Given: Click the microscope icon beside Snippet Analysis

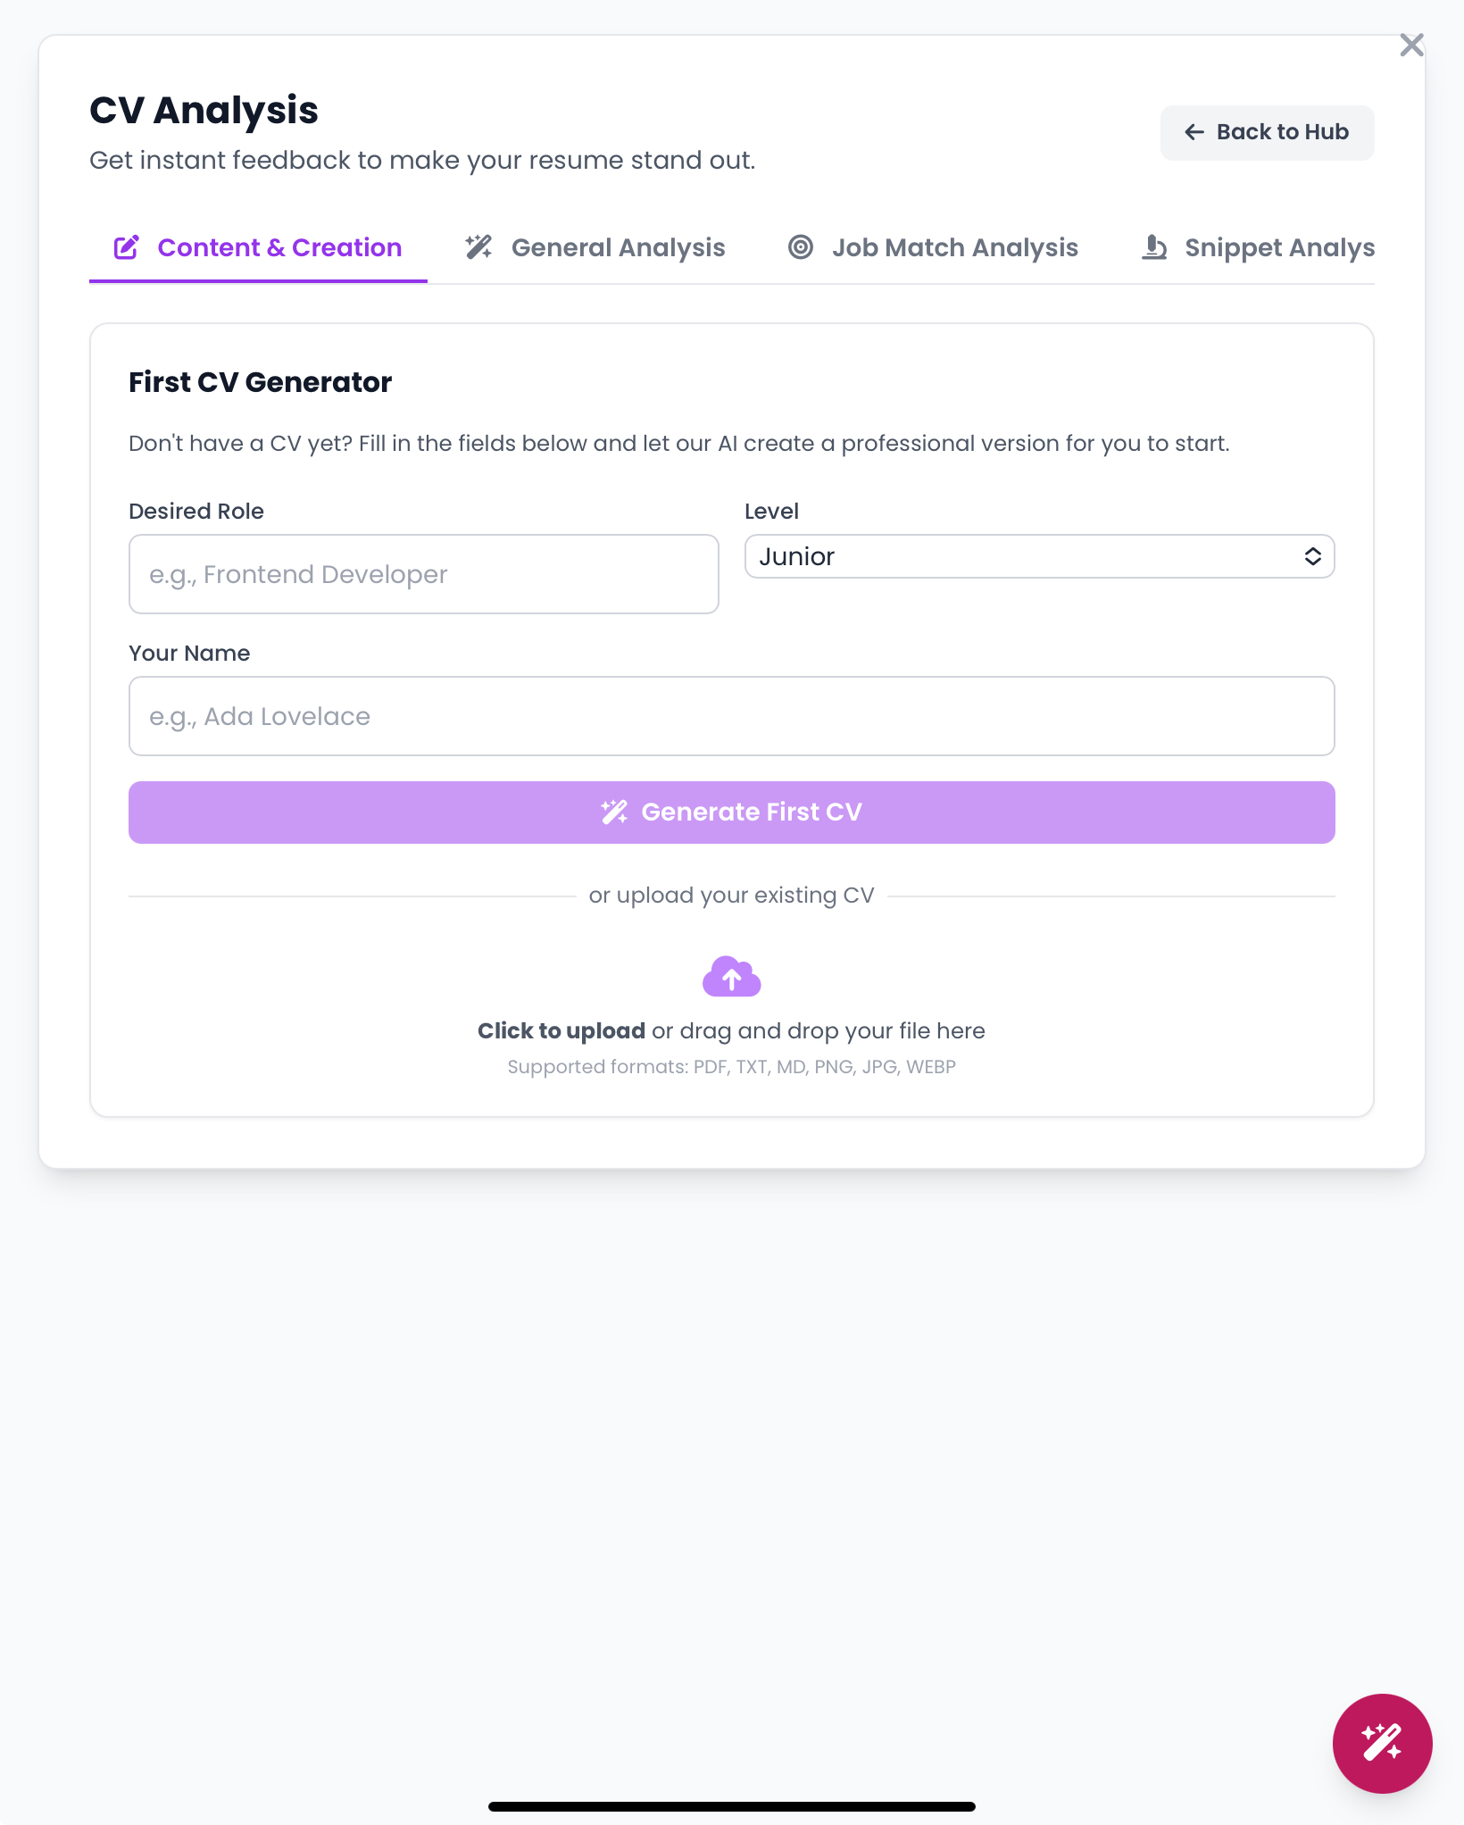Looking at the screenshot, I should [1154, 247].
